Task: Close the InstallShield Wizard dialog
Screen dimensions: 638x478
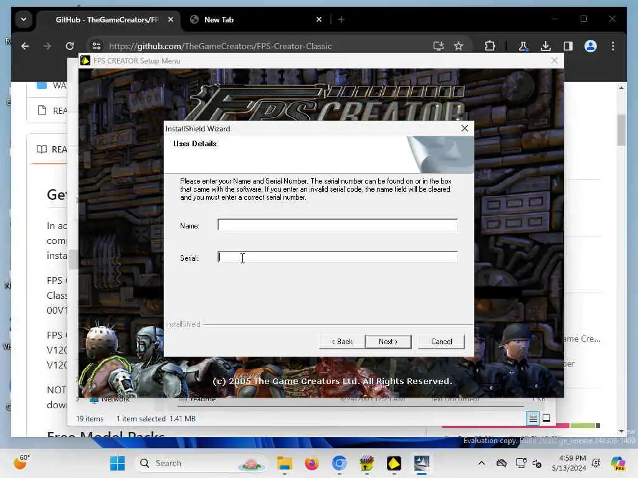Action: pos(465,128)
